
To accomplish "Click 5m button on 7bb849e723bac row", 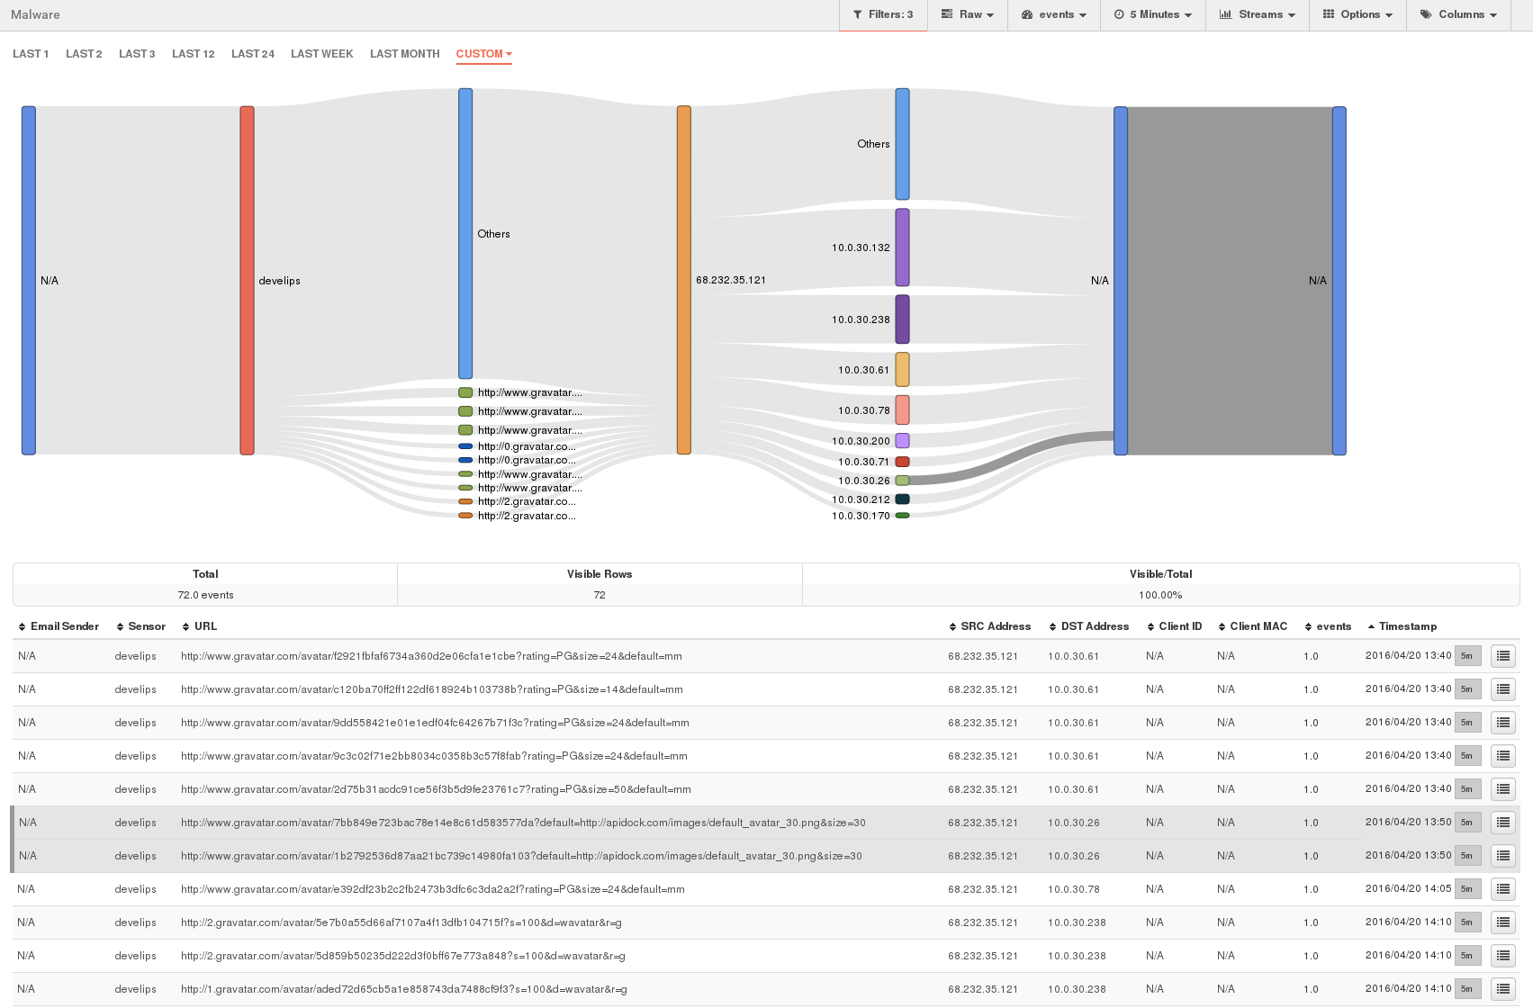I will 1468,823.
